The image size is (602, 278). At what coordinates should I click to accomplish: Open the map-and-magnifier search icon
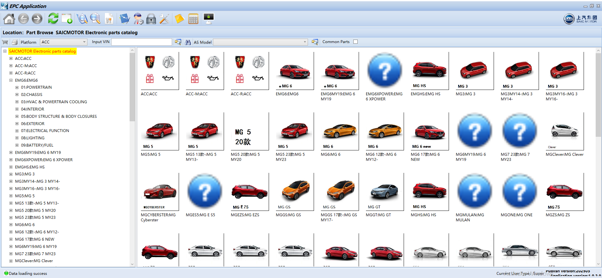(x=82, y=19)
